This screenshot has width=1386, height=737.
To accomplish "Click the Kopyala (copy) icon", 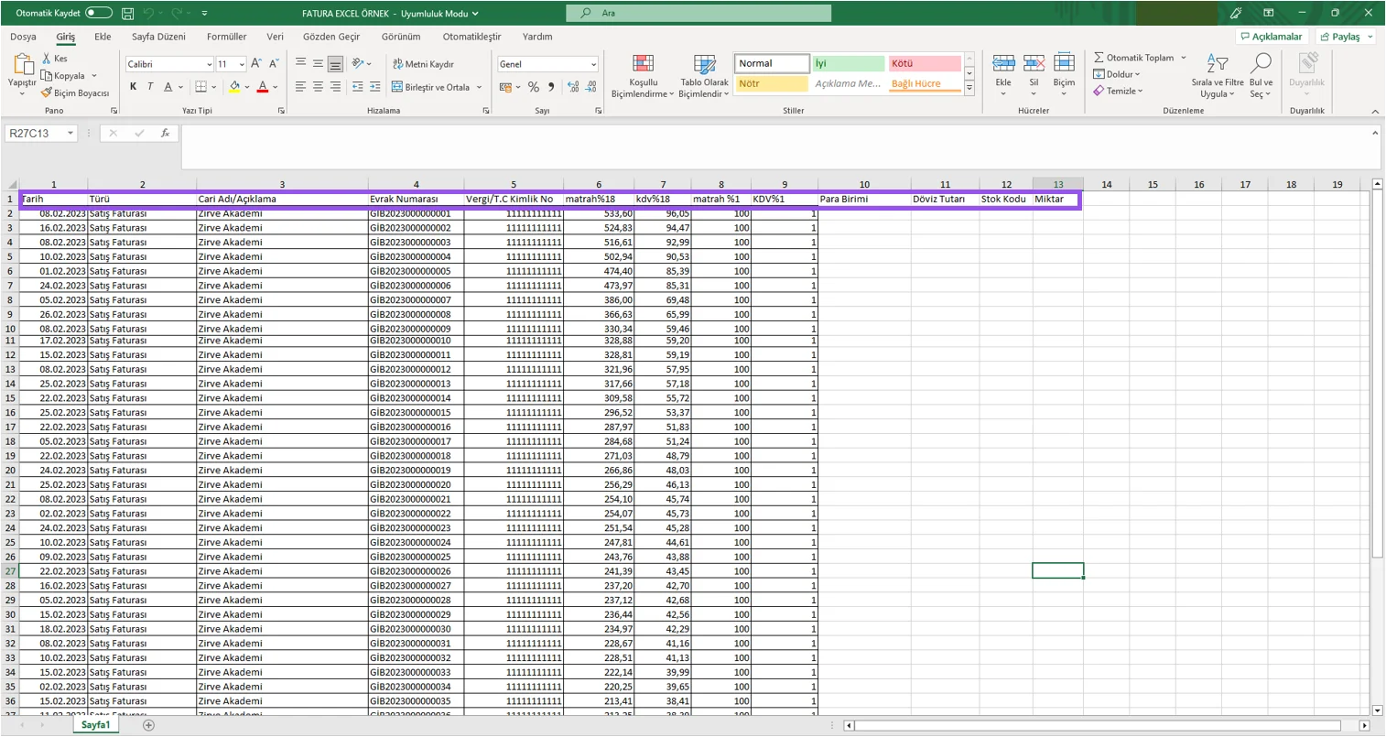I will (47, 76).
